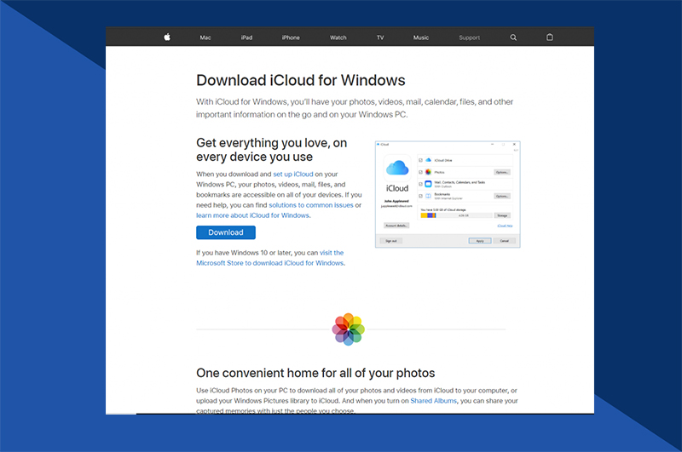This screenshot has height=452, width=682.
Task: Click the Storage button in iCloud preview
Action: click(x=502, y=215)
